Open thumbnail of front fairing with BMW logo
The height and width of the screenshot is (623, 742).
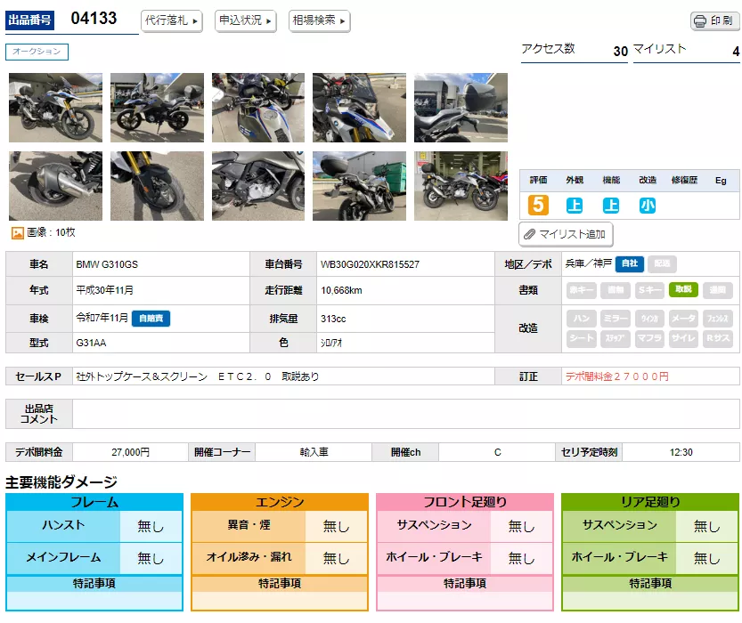click(359, 108)
